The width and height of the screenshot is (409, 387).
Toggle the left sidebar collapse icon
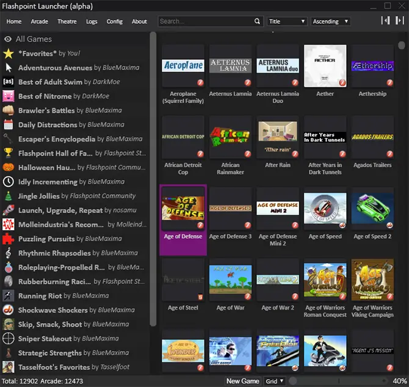tap(386, 21)
